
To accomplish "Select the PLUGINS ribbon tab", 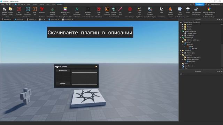I will 60,5.
